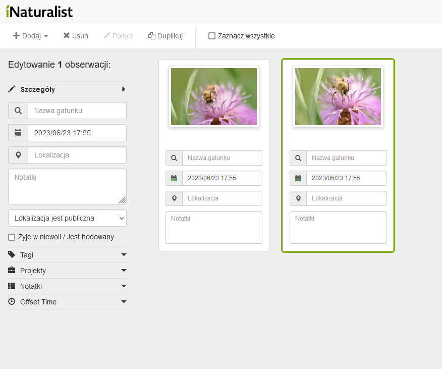Click the pencil icon next to Szczegóły

pos(12,89)
